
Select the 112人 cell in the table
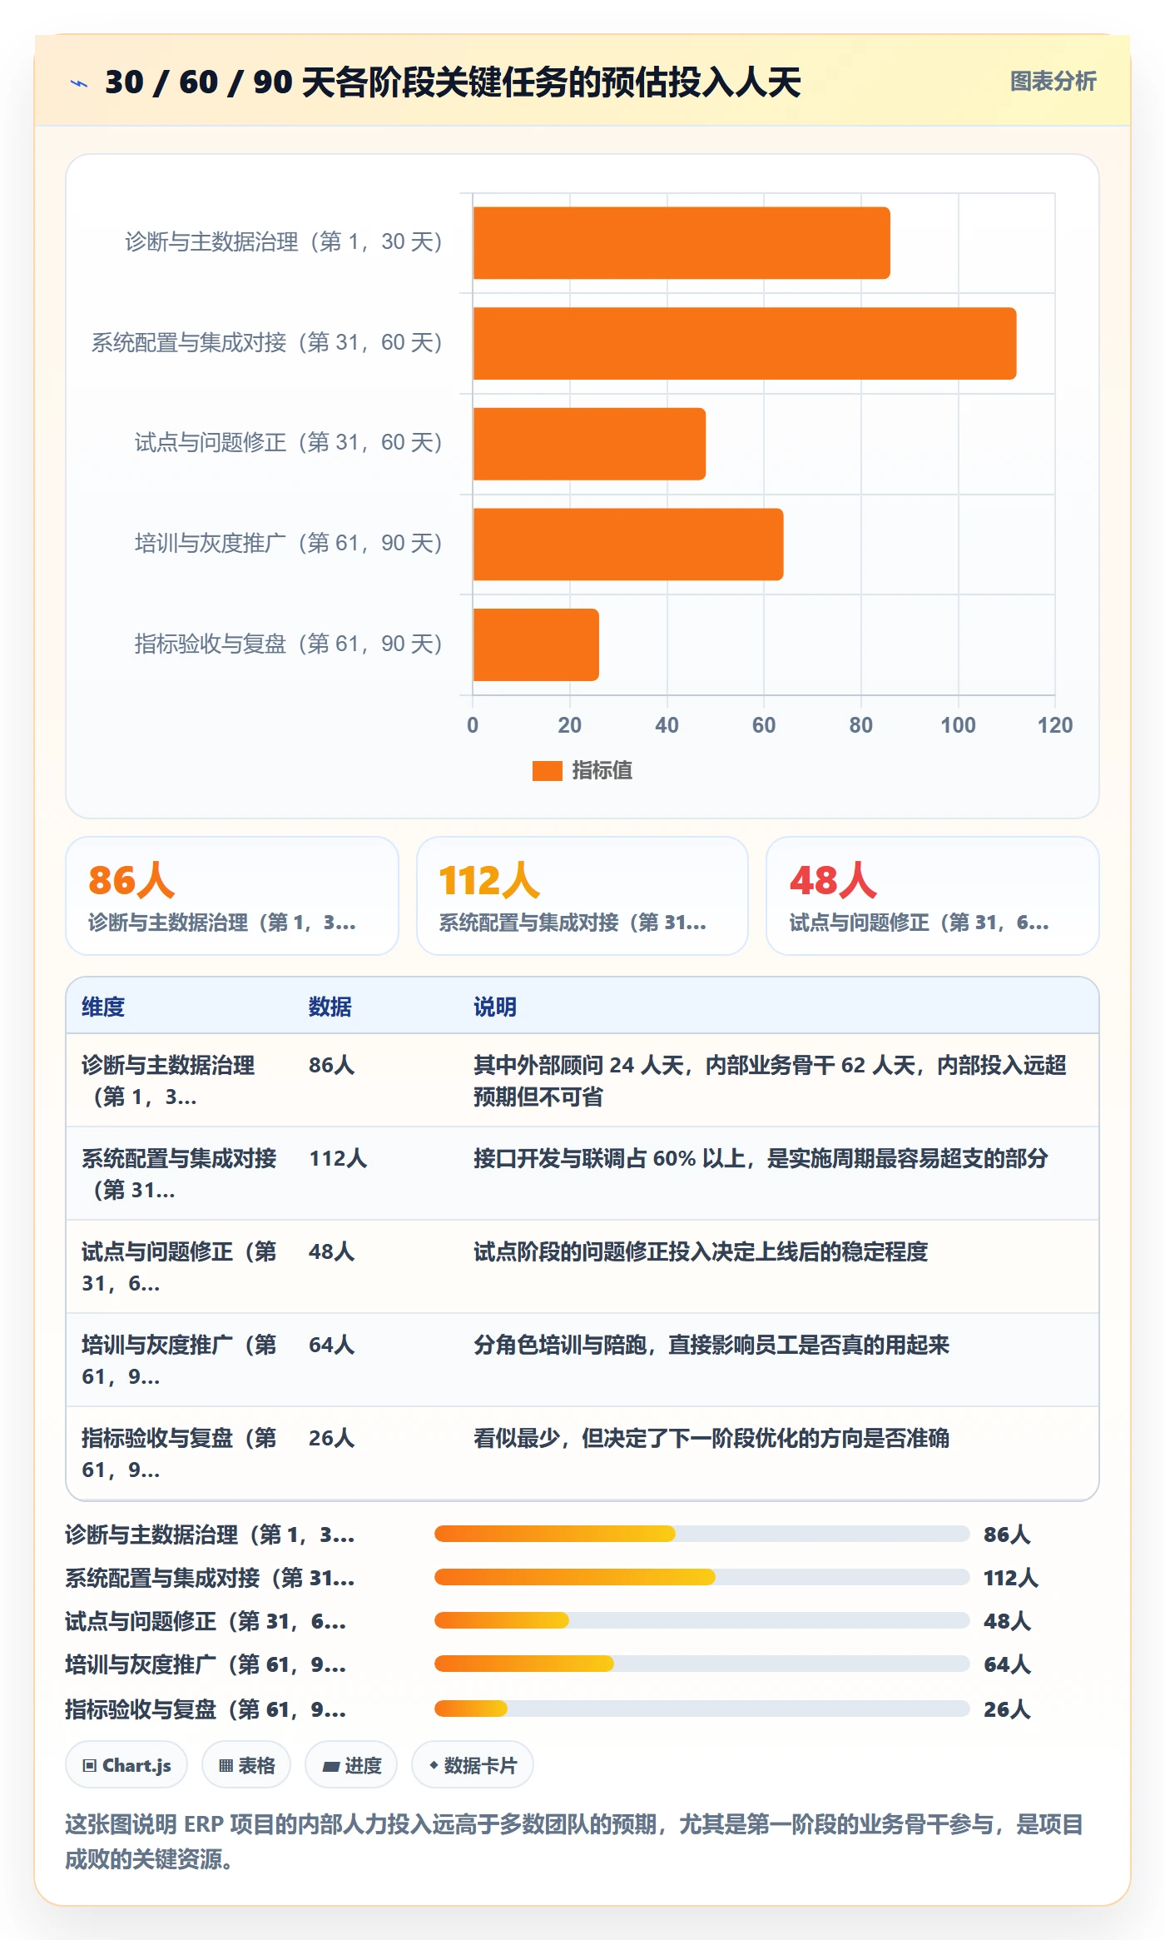[x=338, y=1158]
